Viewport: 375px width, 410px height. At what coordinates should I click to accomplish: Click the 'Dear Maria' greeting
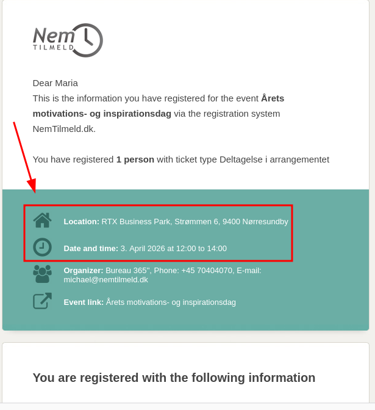(55, 83)
